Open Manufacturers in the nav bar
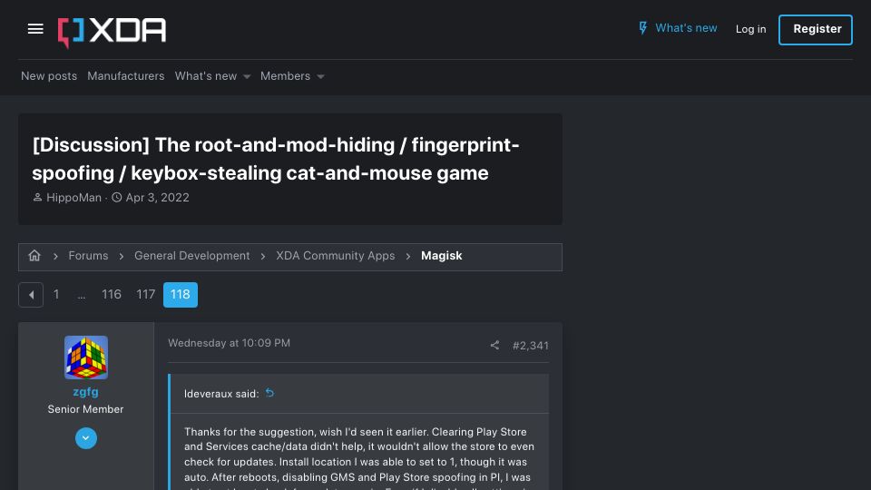Viewport: 871px width, 490px height. pyautogui.click(x=125, y=76)
